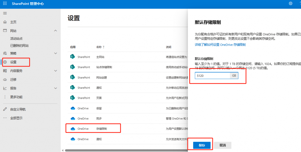The image size is (301, 152).
Task: Click the 迁移 cloud upload icon
Action: coord(5,80)
